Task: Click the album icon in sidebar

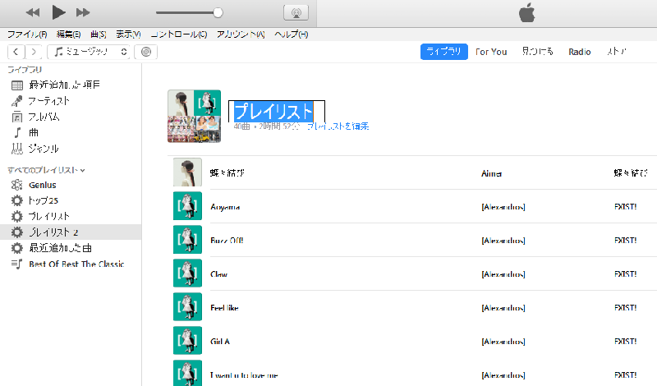Action: pyautogui.click(x=17, y=117)
